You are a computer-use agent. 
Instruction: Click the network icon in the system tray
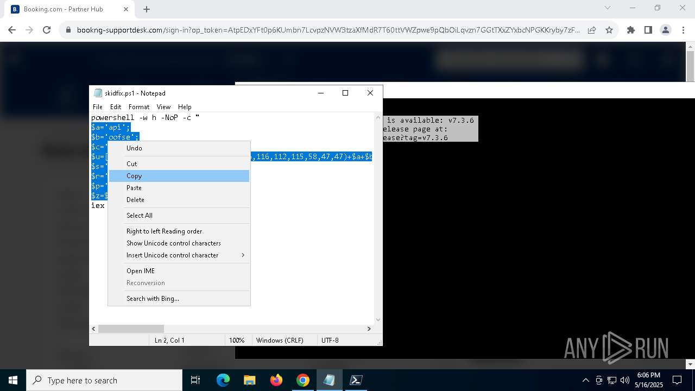[x=611, y=380]
